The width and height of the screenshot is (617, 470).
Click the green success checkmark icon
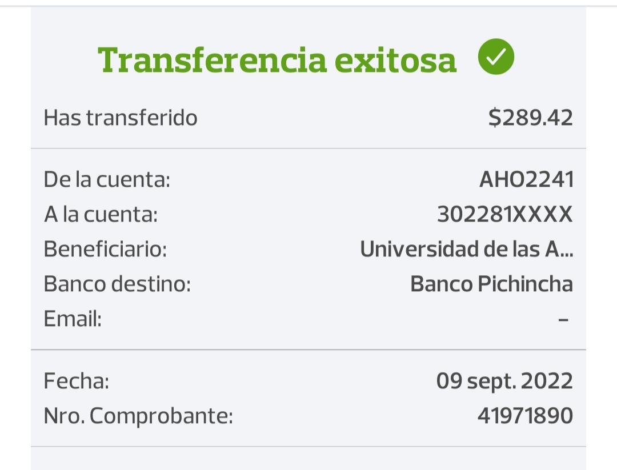tap(496, 57)
